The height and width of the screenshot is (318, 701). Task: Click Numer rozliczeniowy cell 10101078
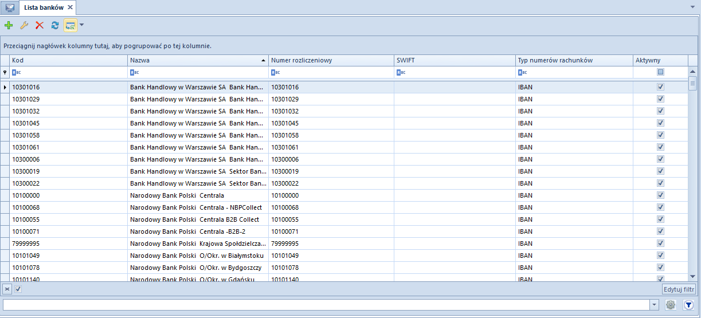(x=331, y=268)
